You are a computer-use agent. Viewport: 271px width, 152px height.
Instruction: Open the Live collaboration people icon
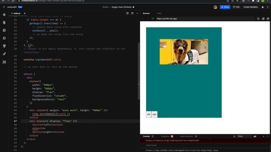point(4,62)
